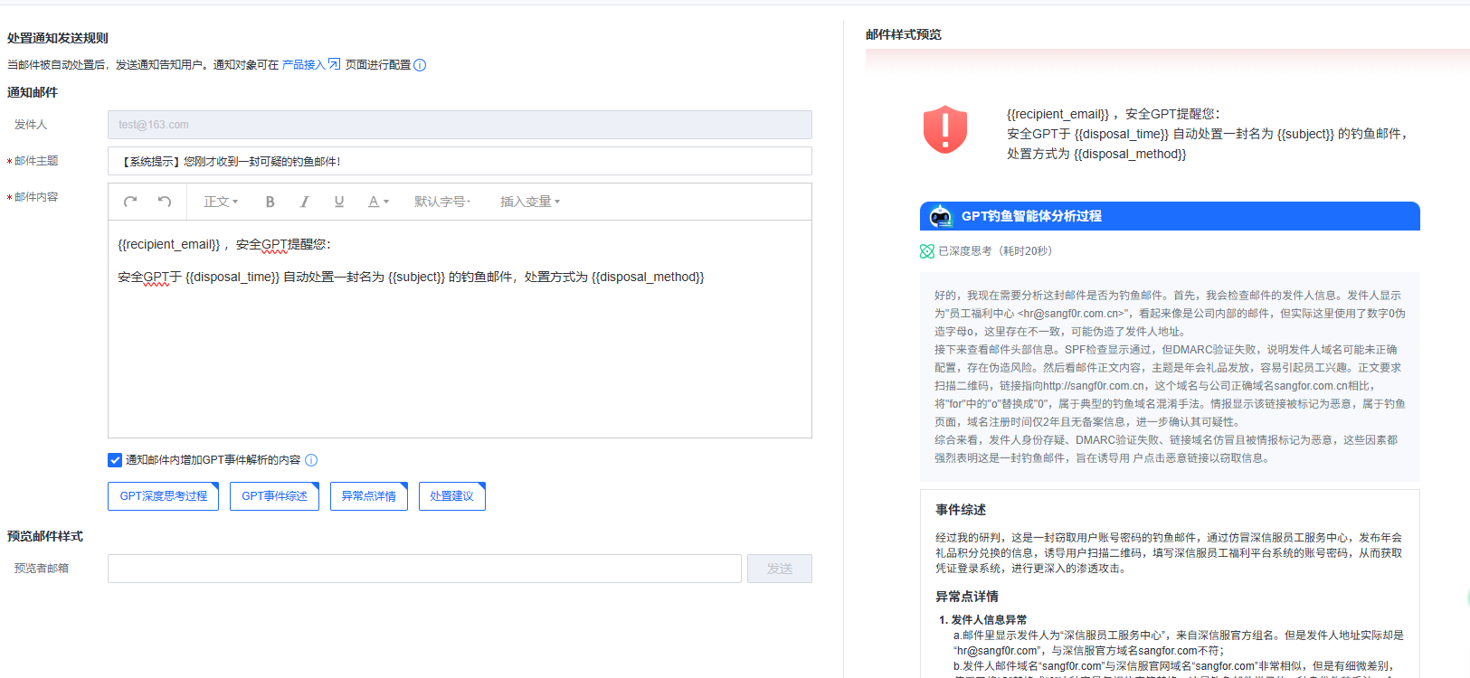Open the 默认字号 font size dropdown
Viewport: 1470px width, 678px height.
[x=442, y=202]
